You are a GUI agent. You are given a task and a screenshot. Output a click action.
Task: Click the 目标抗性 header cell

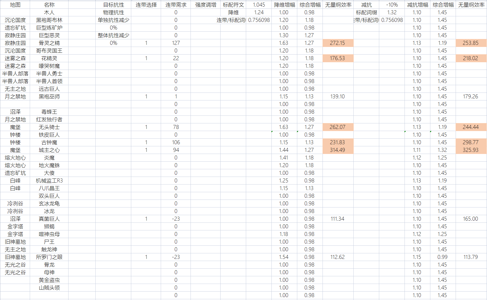[113, 5]
